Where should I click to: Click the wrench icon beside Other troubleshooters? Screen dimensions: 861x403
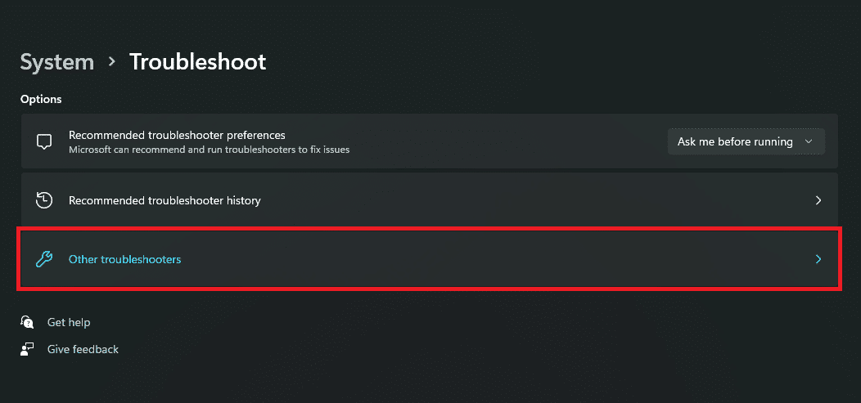point(44,259)
